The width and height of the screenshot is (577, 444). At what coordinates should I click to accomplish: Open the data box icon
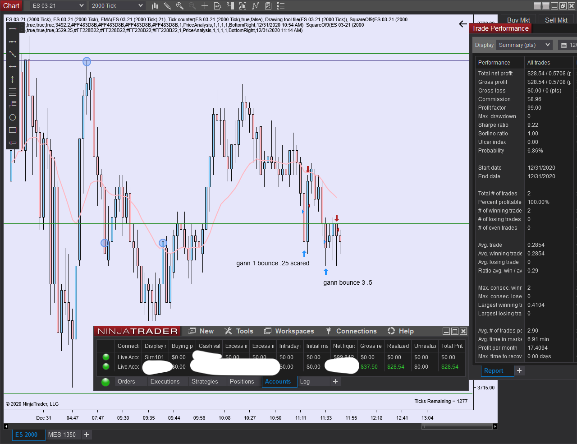218,6
